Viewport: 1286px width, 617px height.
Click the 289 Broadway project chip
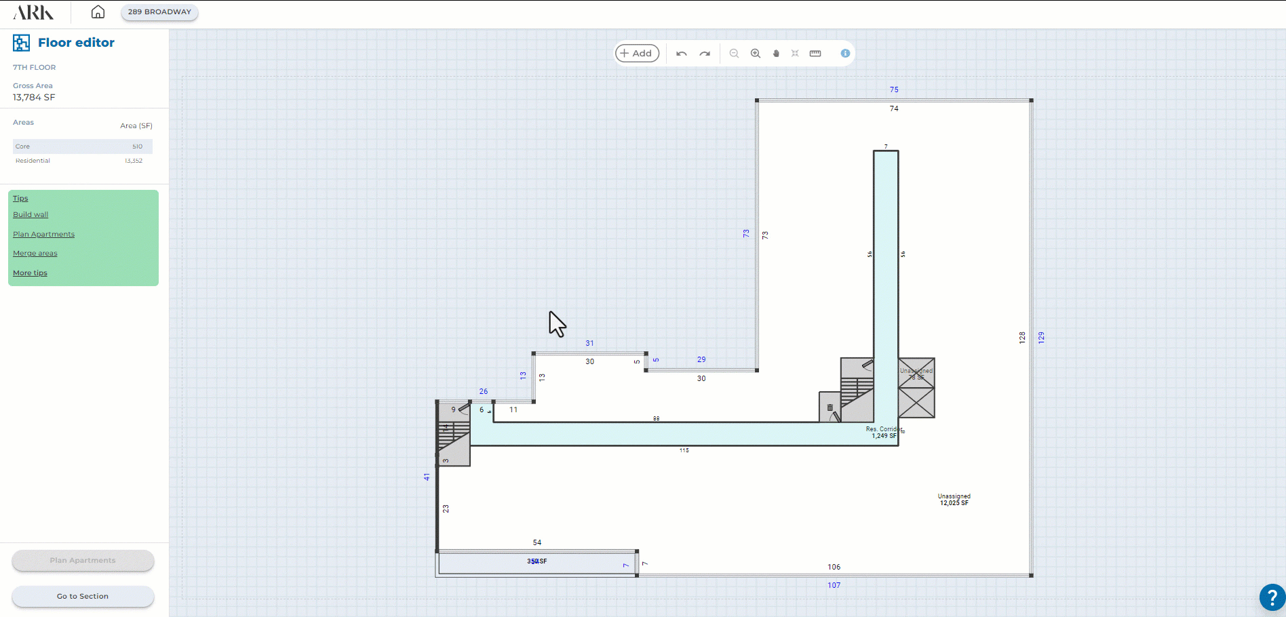click(x=159, y=12)
